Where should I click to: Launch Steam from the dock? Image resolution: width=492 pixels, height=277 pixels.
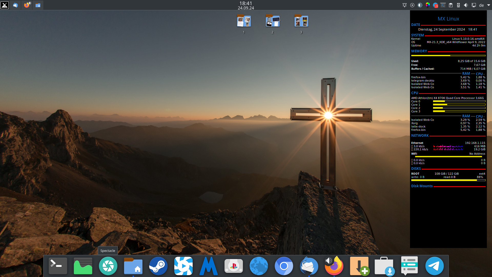point(158,266)
